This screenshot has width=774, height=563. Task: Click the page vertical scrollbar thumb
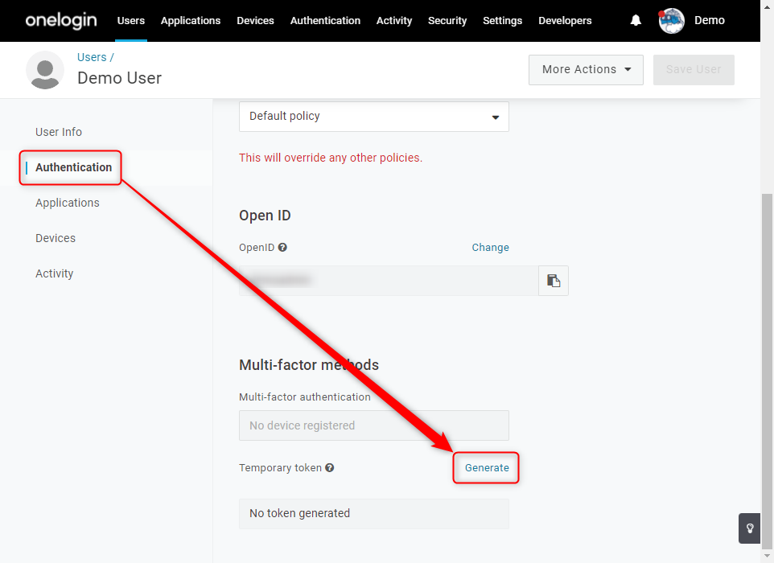click(x=767, y=370)
